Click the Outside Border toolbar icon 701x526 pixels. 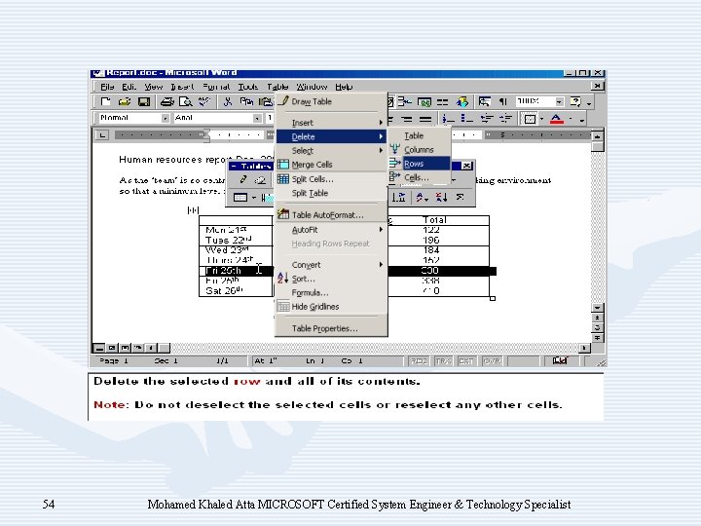tap(531, 119)
